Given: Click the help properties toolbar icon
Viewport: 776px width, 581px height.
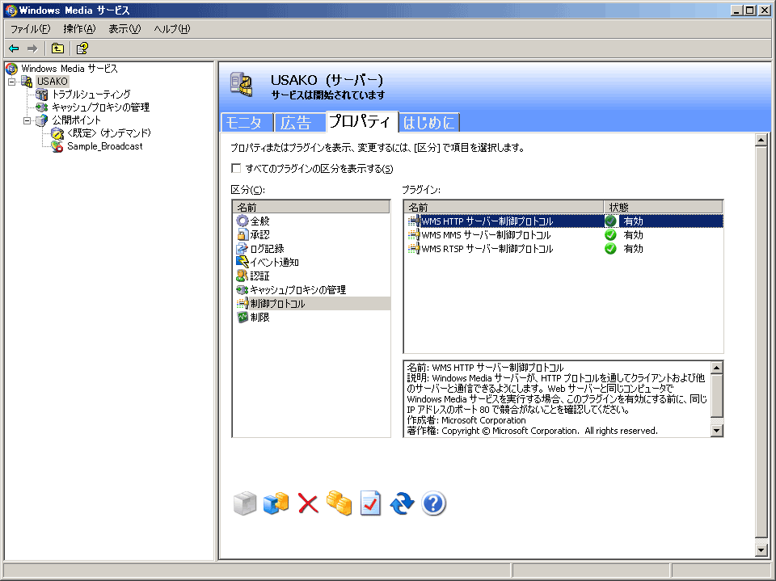Looking at the screenshot, I should pyautogui.click(x=82, y=48).
